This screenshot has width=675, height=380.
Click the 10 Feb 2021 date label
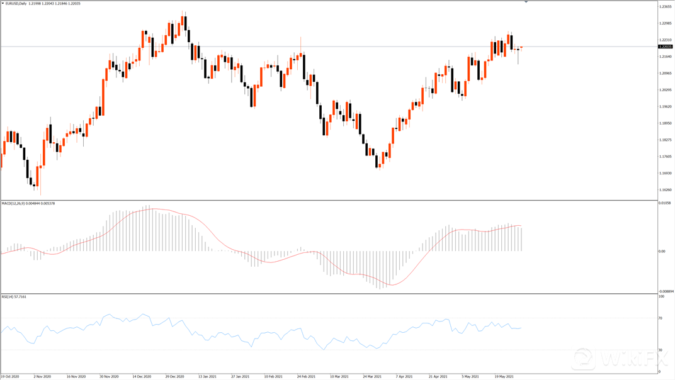click(x=273, y=376)
